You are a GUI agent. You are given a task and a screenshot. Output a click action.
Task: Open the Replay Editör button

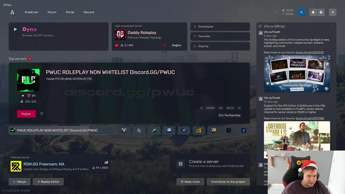point(48,182)
